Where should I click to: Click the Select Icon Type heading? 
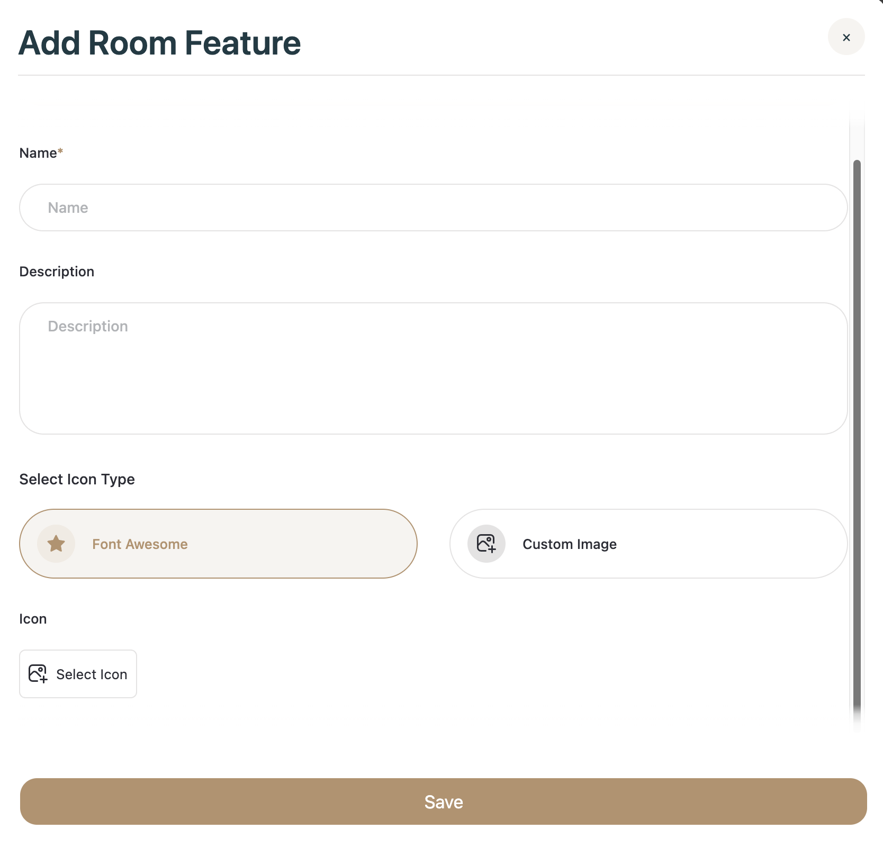click(77, 479)
